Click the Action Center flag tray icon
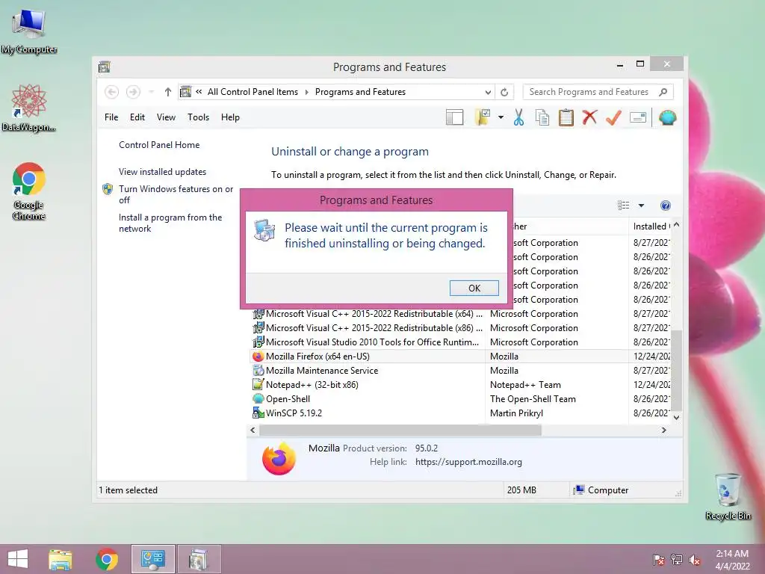This screenshot has width=765, height=574. click(658, 560)
